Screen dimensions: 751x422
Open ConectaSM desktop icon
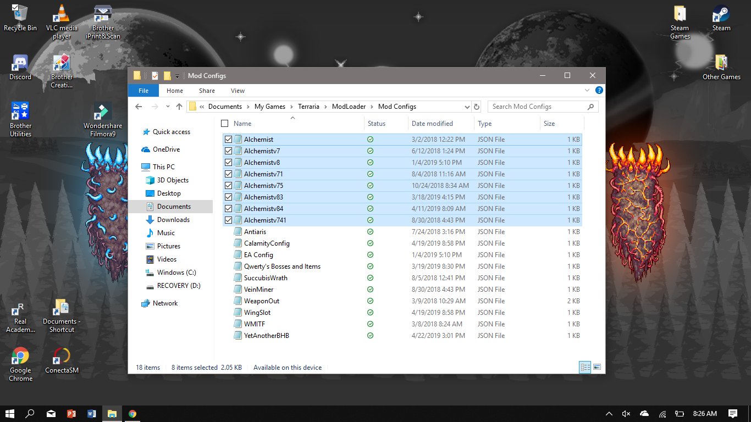point(62,360)
